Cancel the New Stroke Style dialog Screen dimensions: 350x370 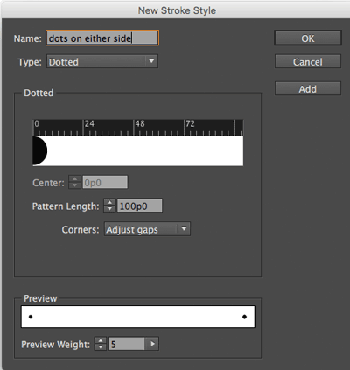pos(308,62)
